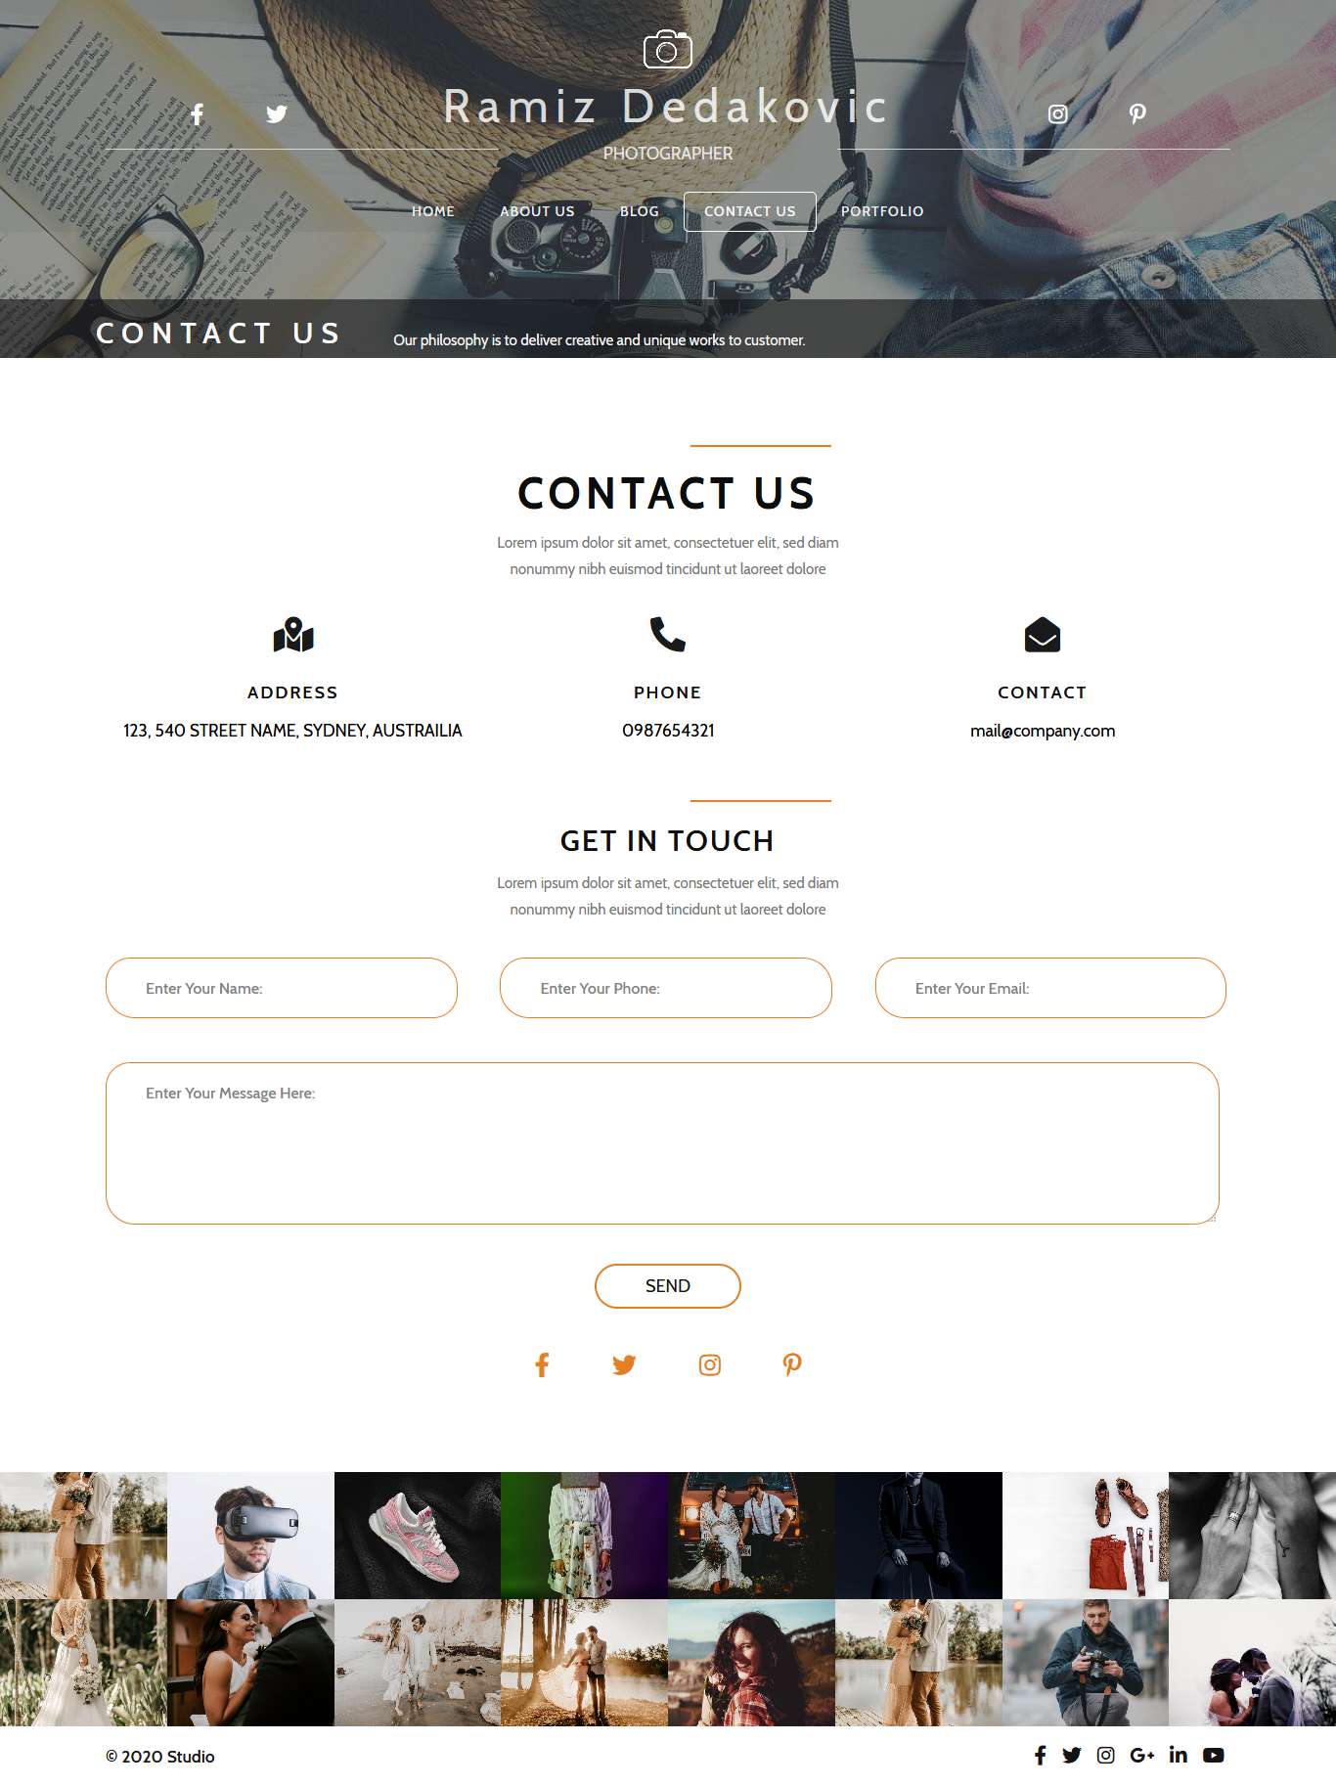Click the Enter Your Email field
The width and height of the screenshot is (1336, 1786).
pos(1050,988)
